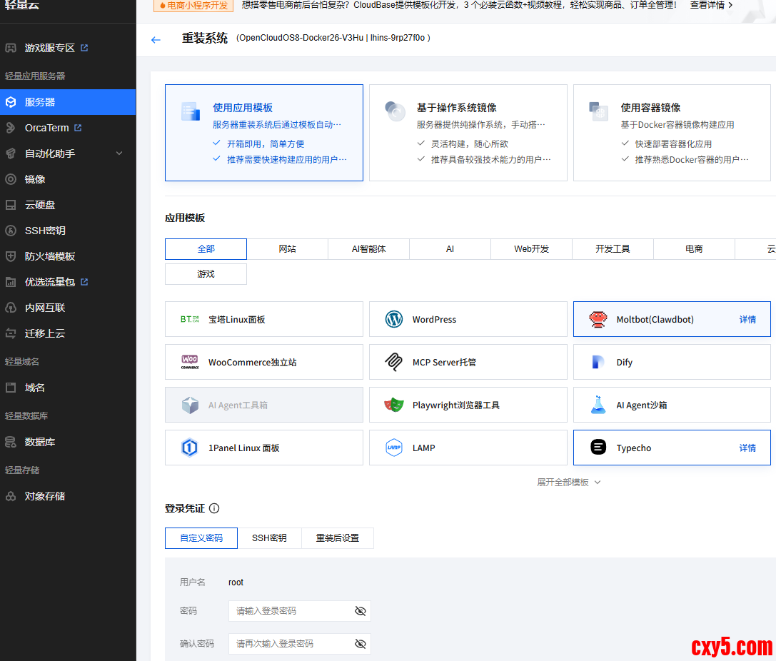Filter templates by AI智能体 category
The image size is (776, 661).
368,249
